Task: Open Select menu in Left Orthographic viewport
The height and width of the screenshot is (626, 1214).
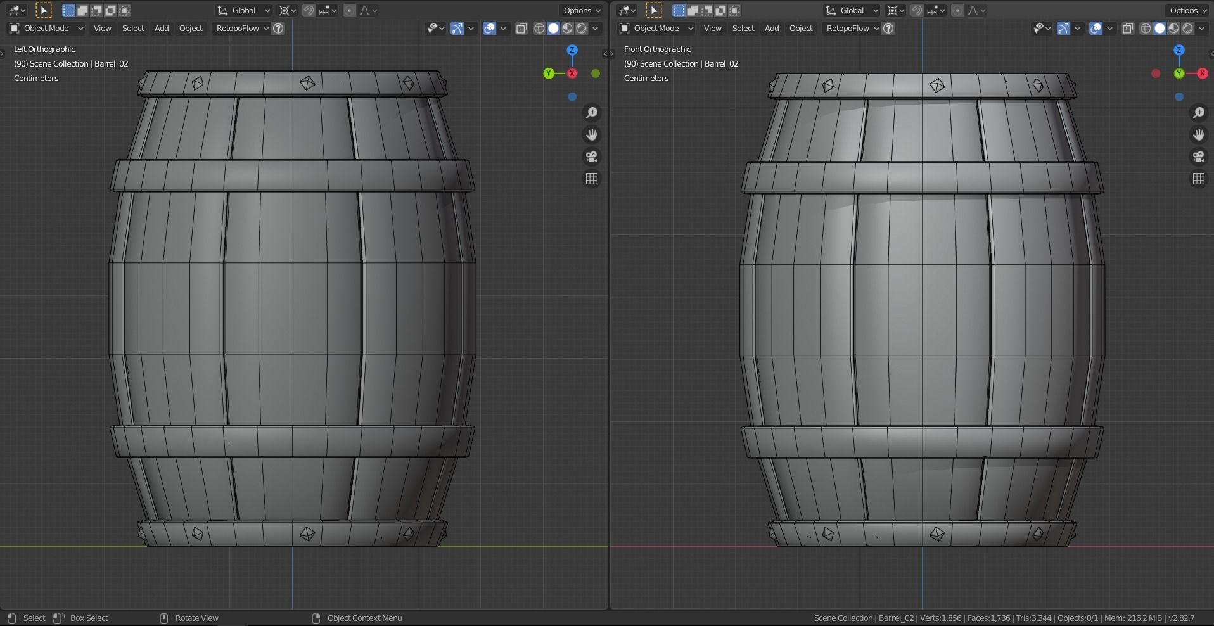Action: (x=133, y=28)
